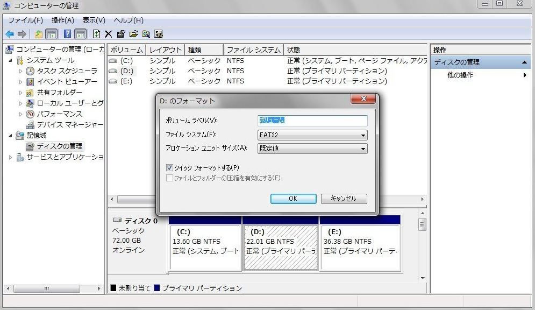Sort by ボリューム column header
The height and width of the screenshot is (310, 535).
tap(126, 50)
